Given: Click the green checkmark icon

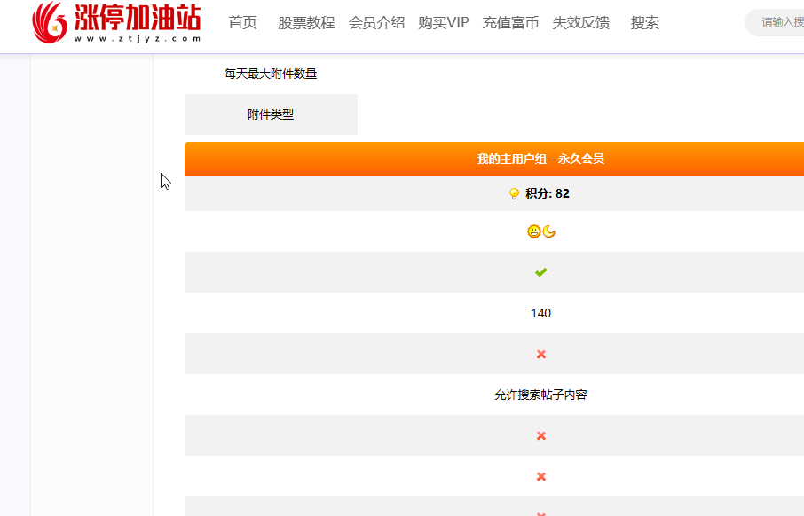Looking at the screenshot, I should [541, 272].
